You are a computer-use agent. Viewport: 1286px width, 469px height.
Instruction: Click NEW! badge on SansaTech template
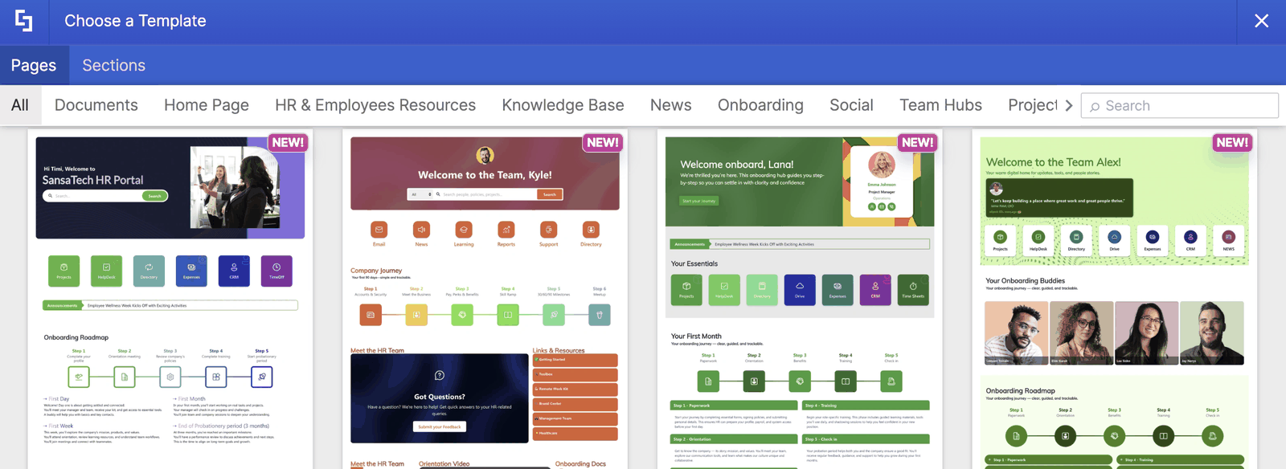tap(288, 142)
